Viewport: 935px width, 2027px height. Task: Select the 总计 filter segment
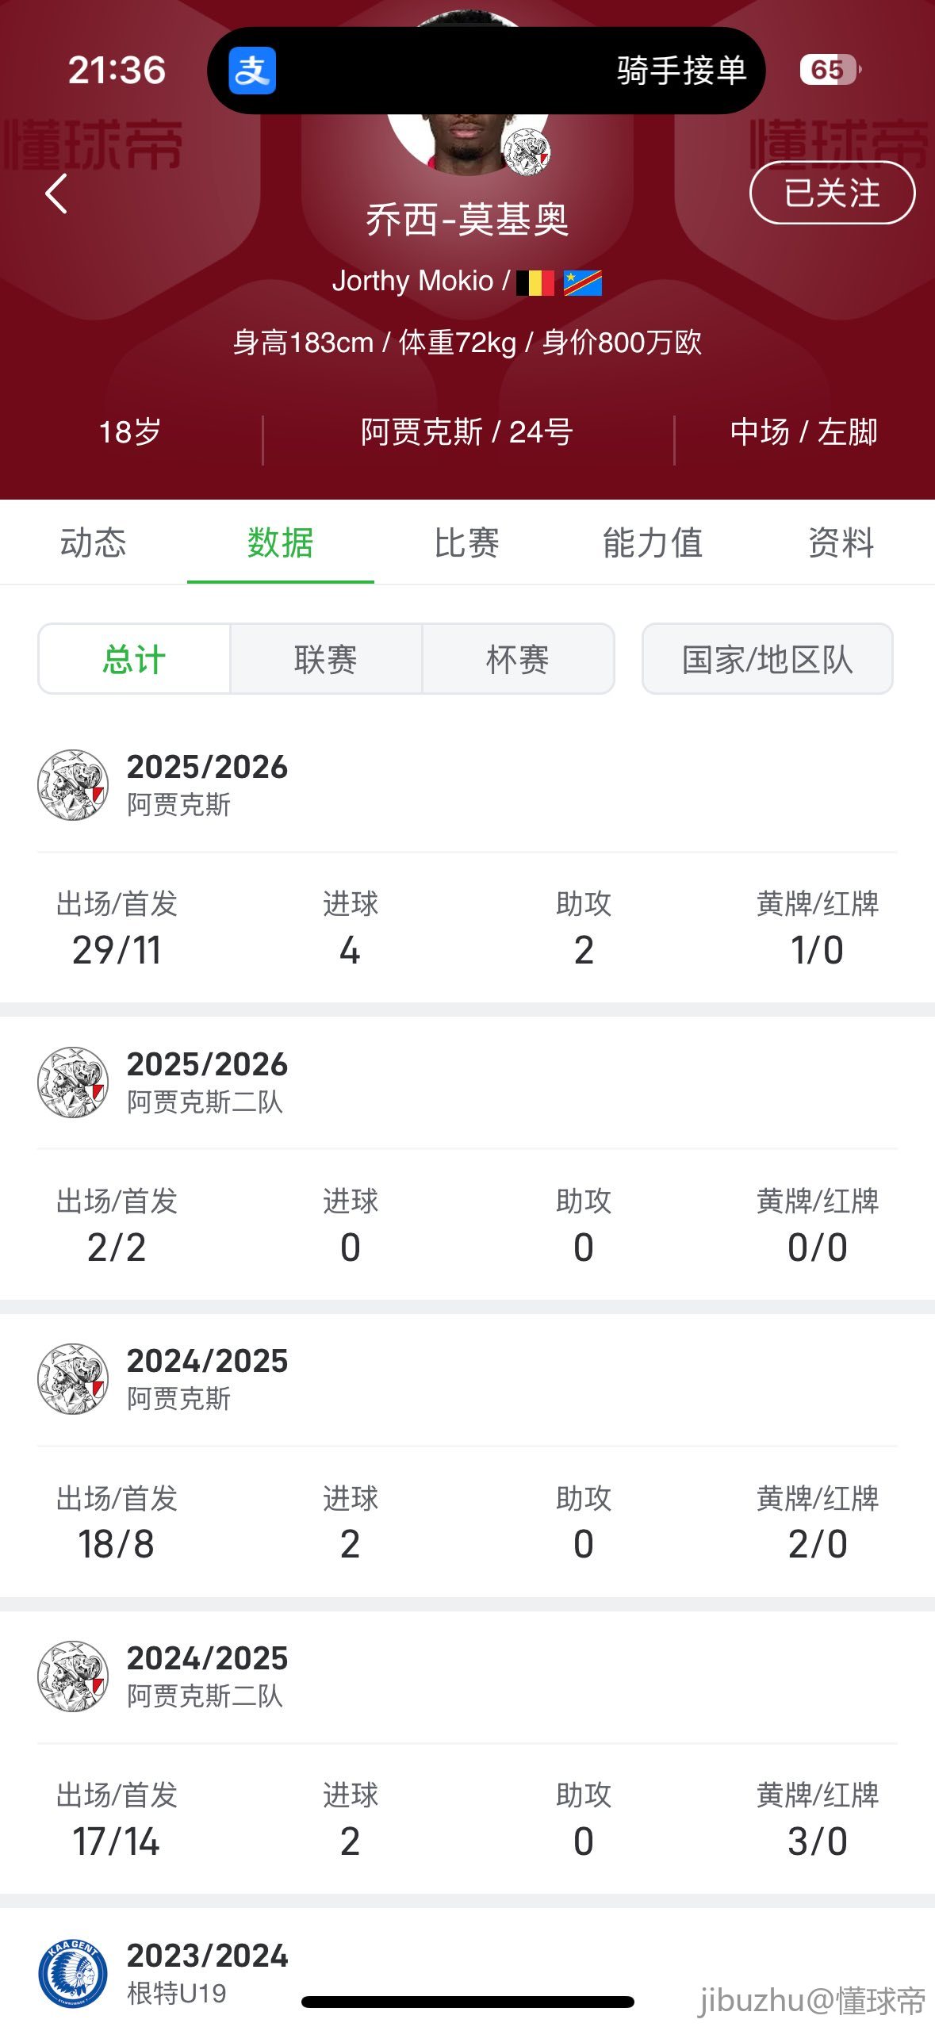(x=134, y=659)
